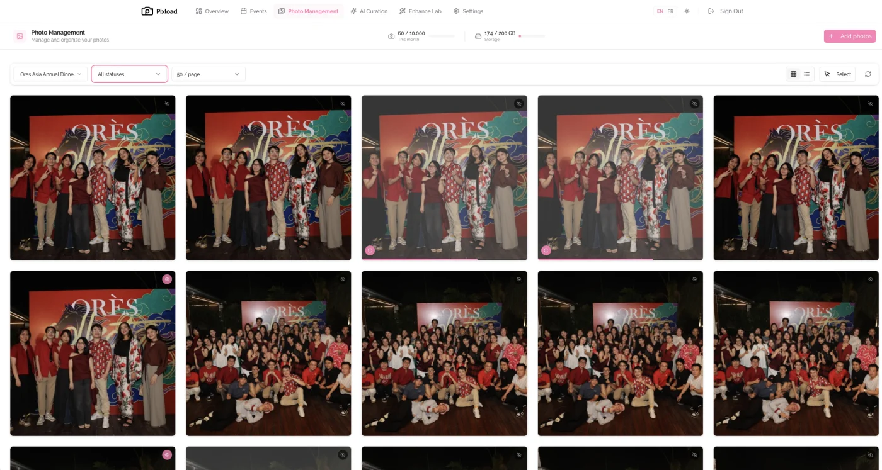Screen dimensions: 882x470
Task: Click the Pixload camera logo icon
Action: [147, 11]
